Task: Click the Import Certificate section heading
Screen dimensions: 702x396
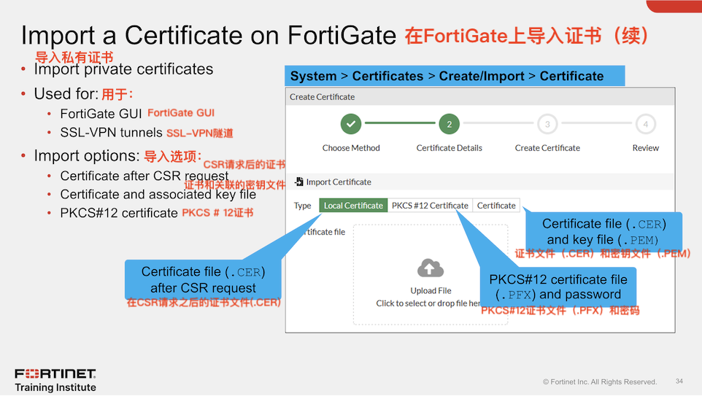Action: tap(339, 182)
